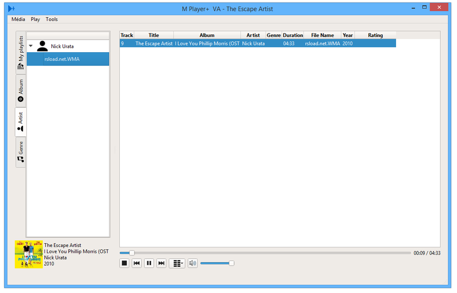Image resolution: width=457 pixels, height=293 pixels.
Task: Click the seek bar position handle
Action: (132, 253)
